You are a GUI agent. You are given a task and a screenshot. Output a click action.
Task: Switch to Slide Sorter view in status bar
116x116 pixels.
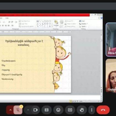[x=73, y=101]
